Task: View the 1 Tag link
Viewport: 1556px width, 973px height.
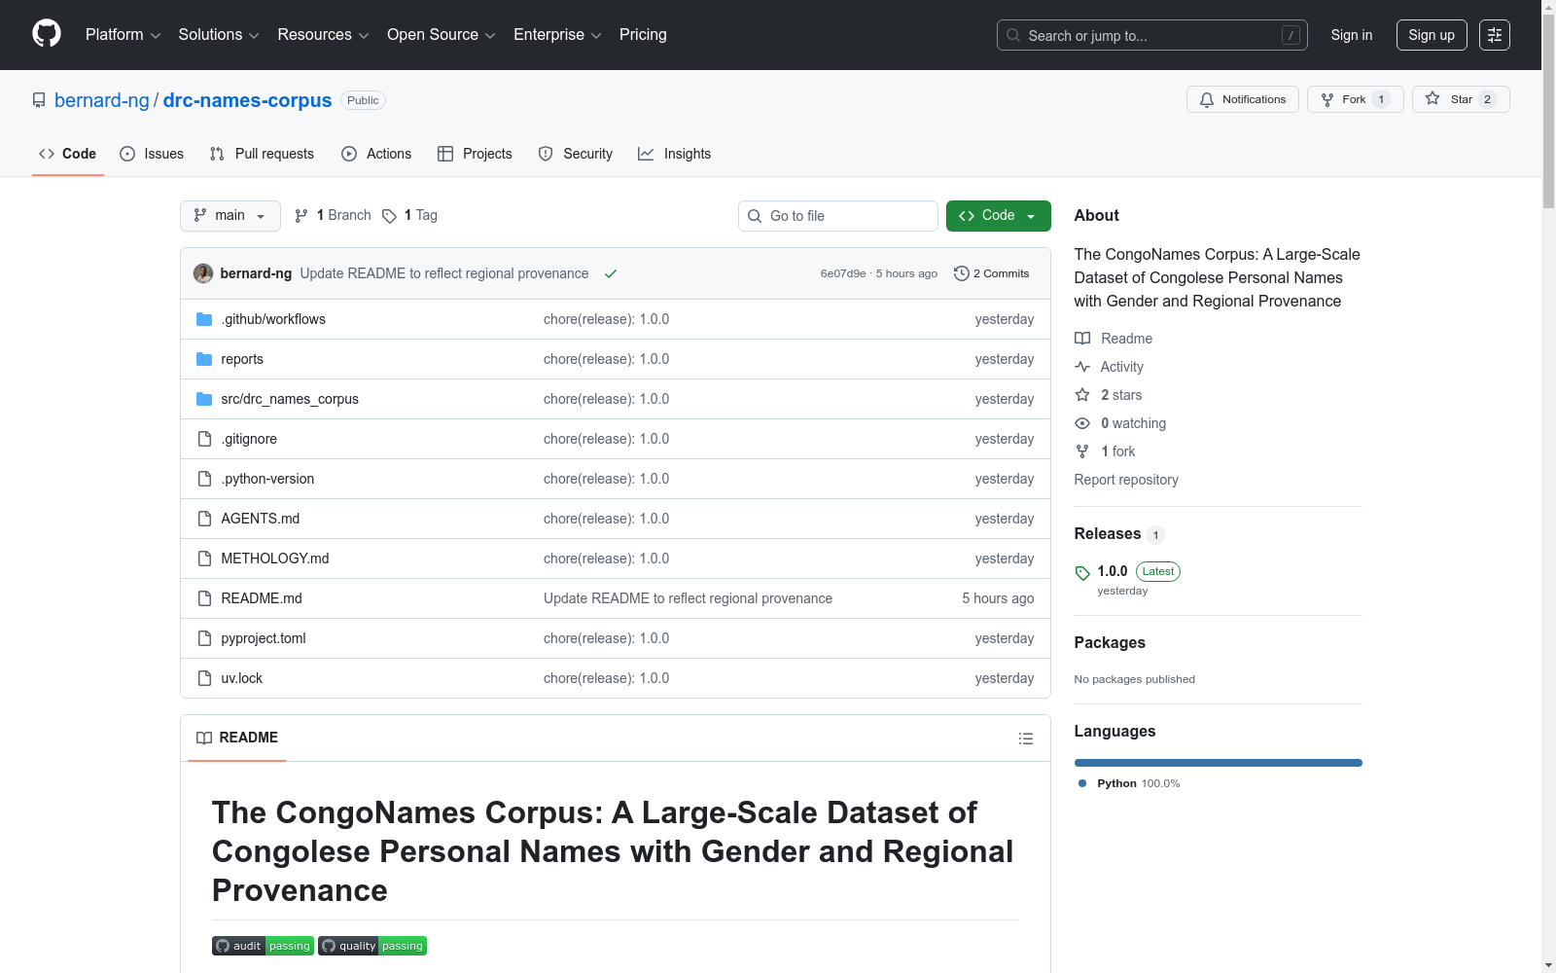Action: coord(409,215)
